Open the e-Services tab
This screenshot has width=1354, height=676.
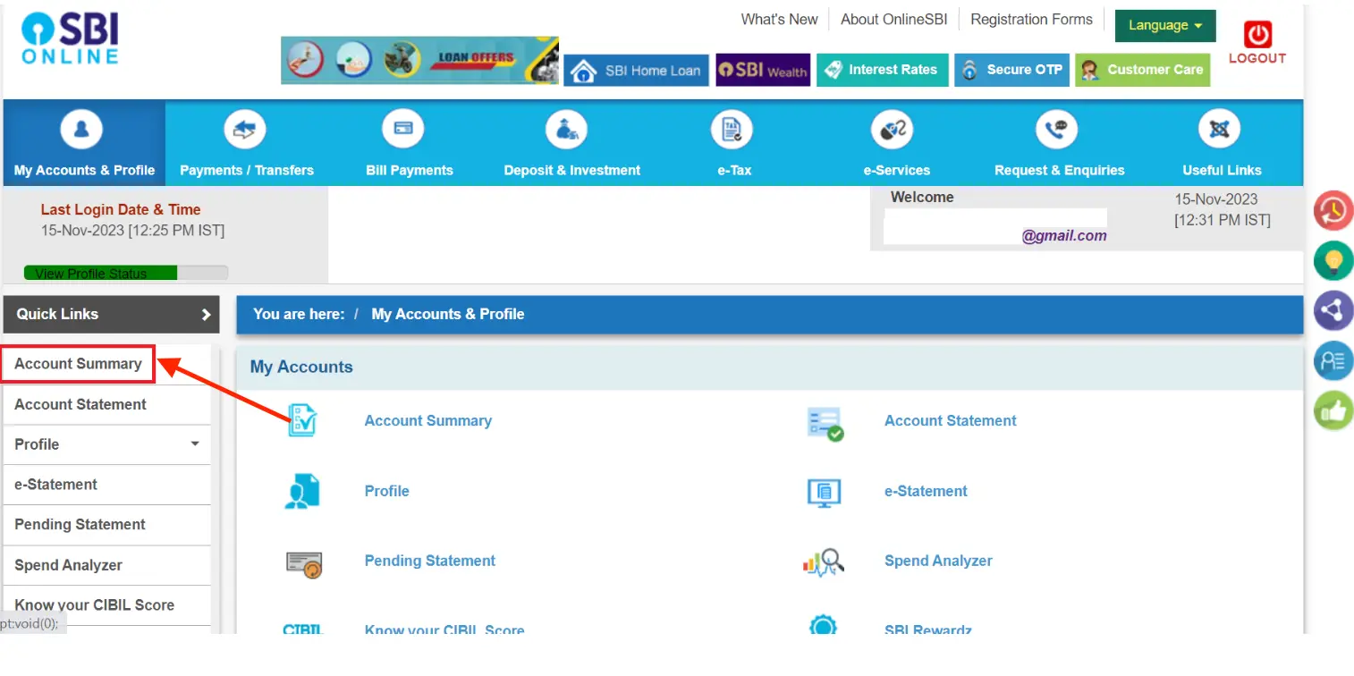click(896, 142)
